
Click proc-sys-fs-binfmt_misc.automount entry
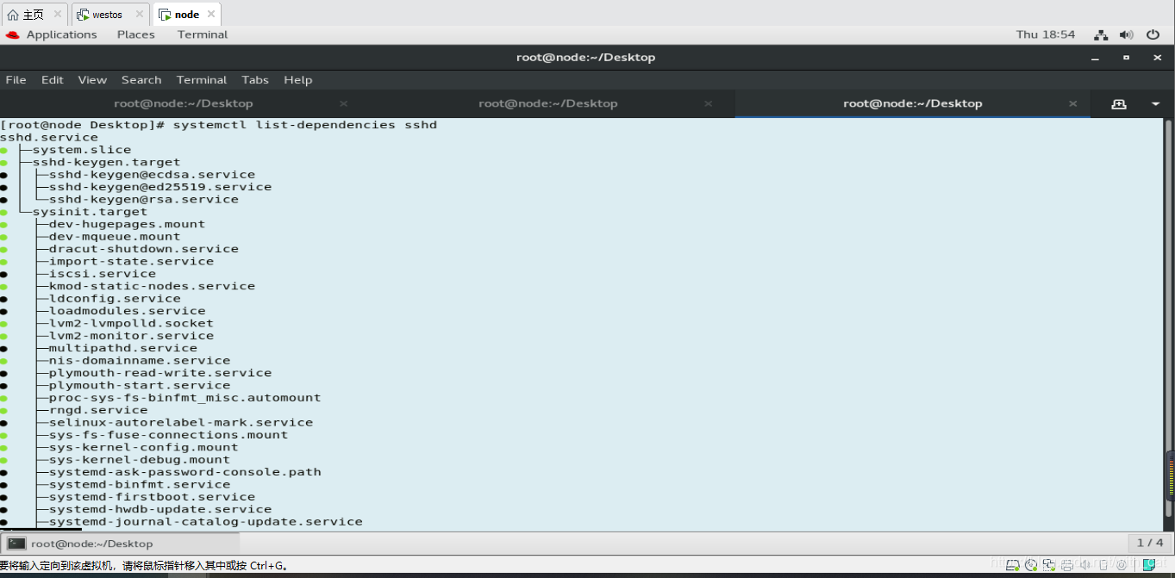(x=185, y=398)
